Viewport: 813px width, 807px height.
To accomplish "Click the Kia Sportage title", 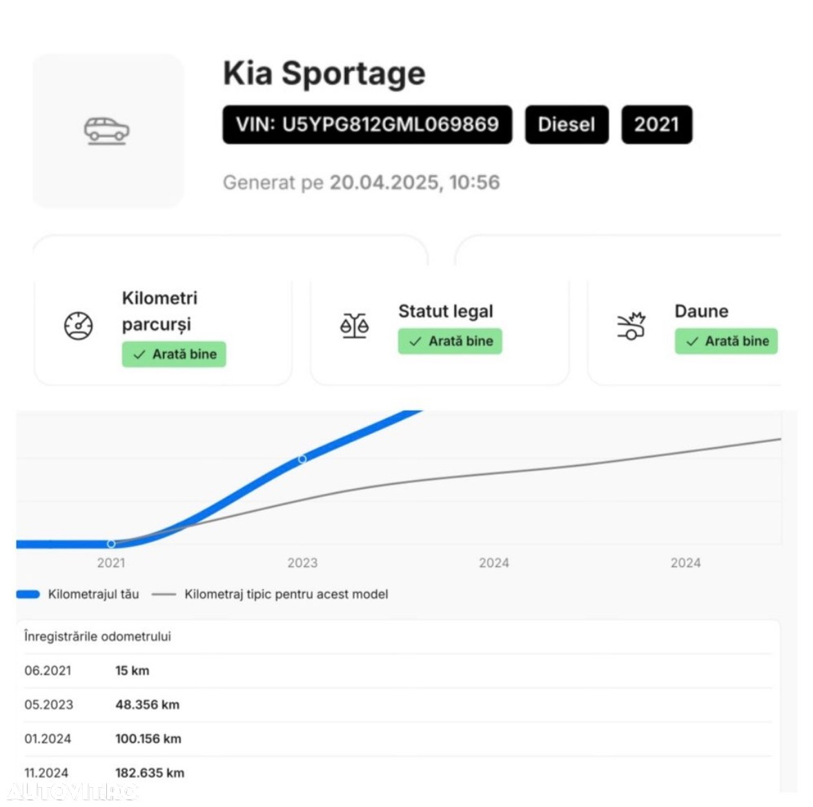I will pyautogui.click(x=324, y=73).
